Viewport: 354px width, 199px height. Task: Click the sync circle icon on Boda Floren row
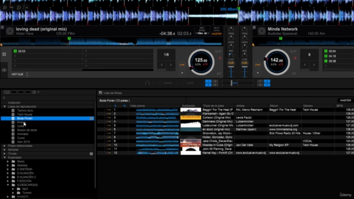point(91,118)
